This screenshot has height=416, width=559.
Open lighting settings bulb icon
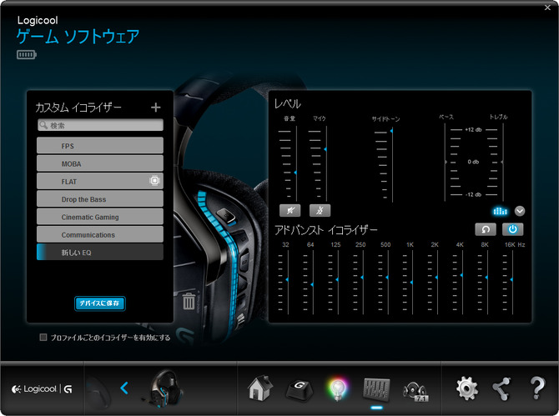(x=337, y=389)
